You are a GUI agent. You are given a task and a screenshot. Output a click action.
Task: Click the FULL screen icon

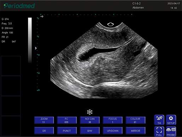(159, 131)
